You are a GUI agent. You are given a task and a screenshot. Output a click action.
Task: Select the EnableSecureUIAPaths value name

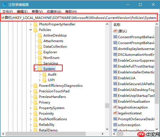[x=136, y=84]
